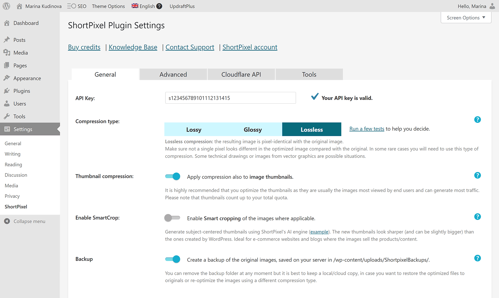
Task: Open the ShortPixel account link
Action: [250, 47]
